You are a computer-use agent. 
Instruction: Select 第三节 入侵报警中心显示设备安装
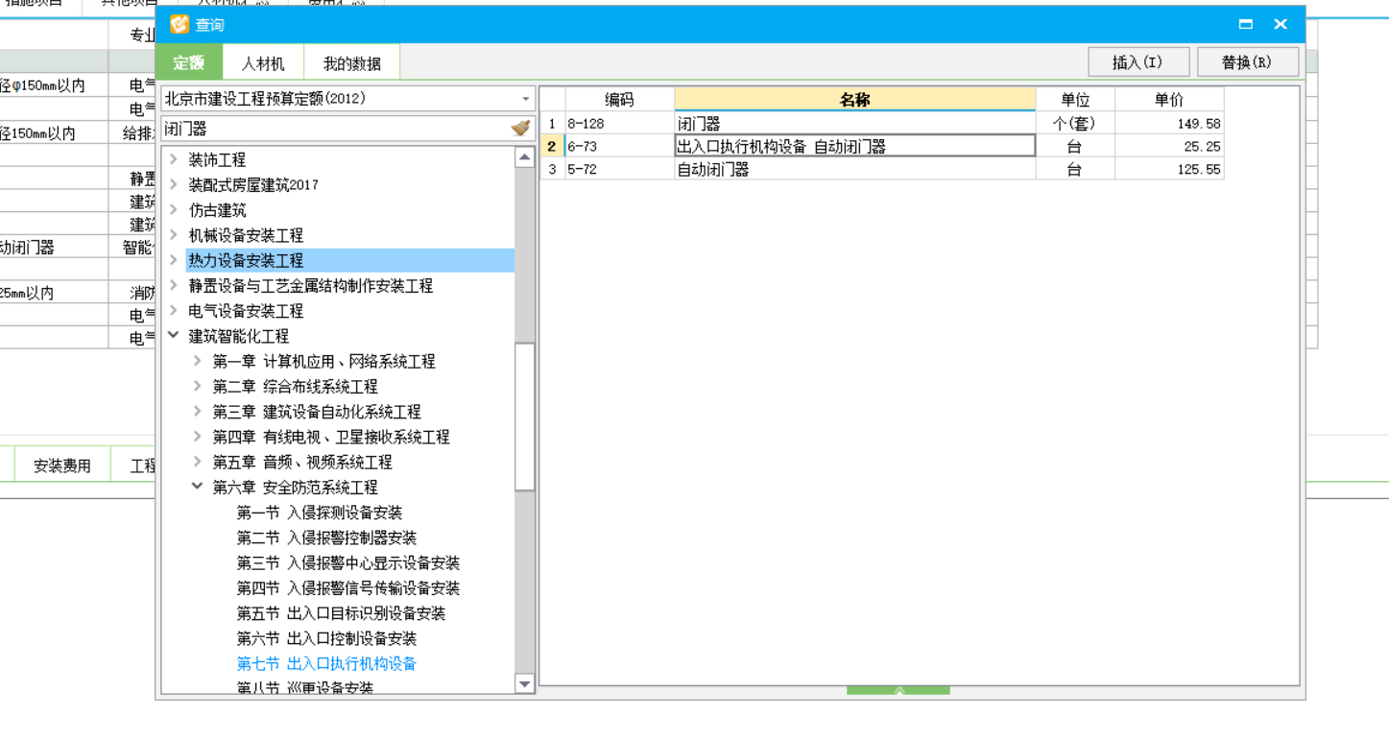pyautogui.click(x=348, y=562)
